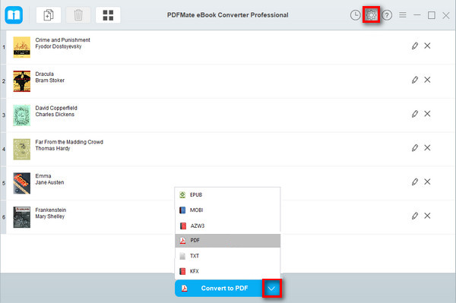Edit metadata for Crime and Punishment
Viewport: 456px width, 303px height.
tap(415, 46)
